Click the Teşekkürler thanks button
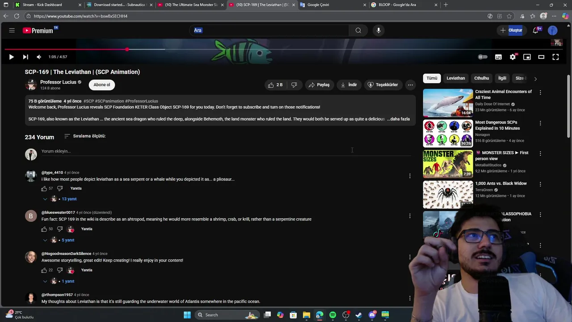The width and height of the screenshot is (572, 322). (x=383, y=85)
